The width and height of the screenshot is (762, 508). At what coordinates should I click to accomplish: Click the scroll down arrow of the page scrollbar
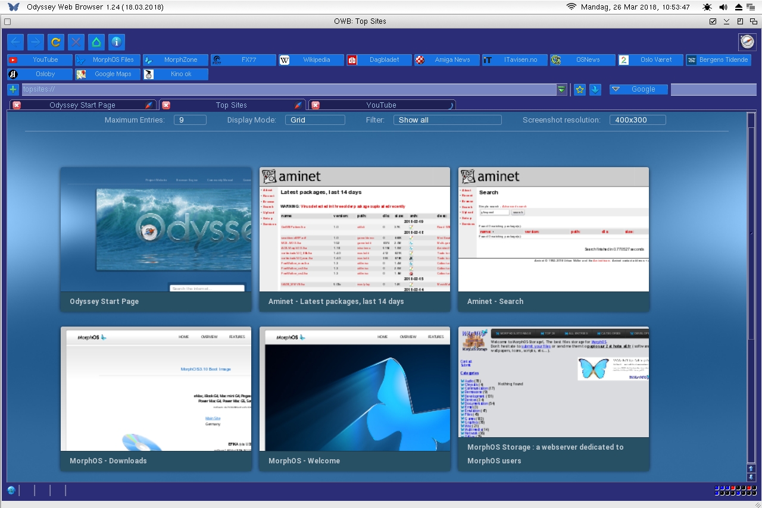751,477
